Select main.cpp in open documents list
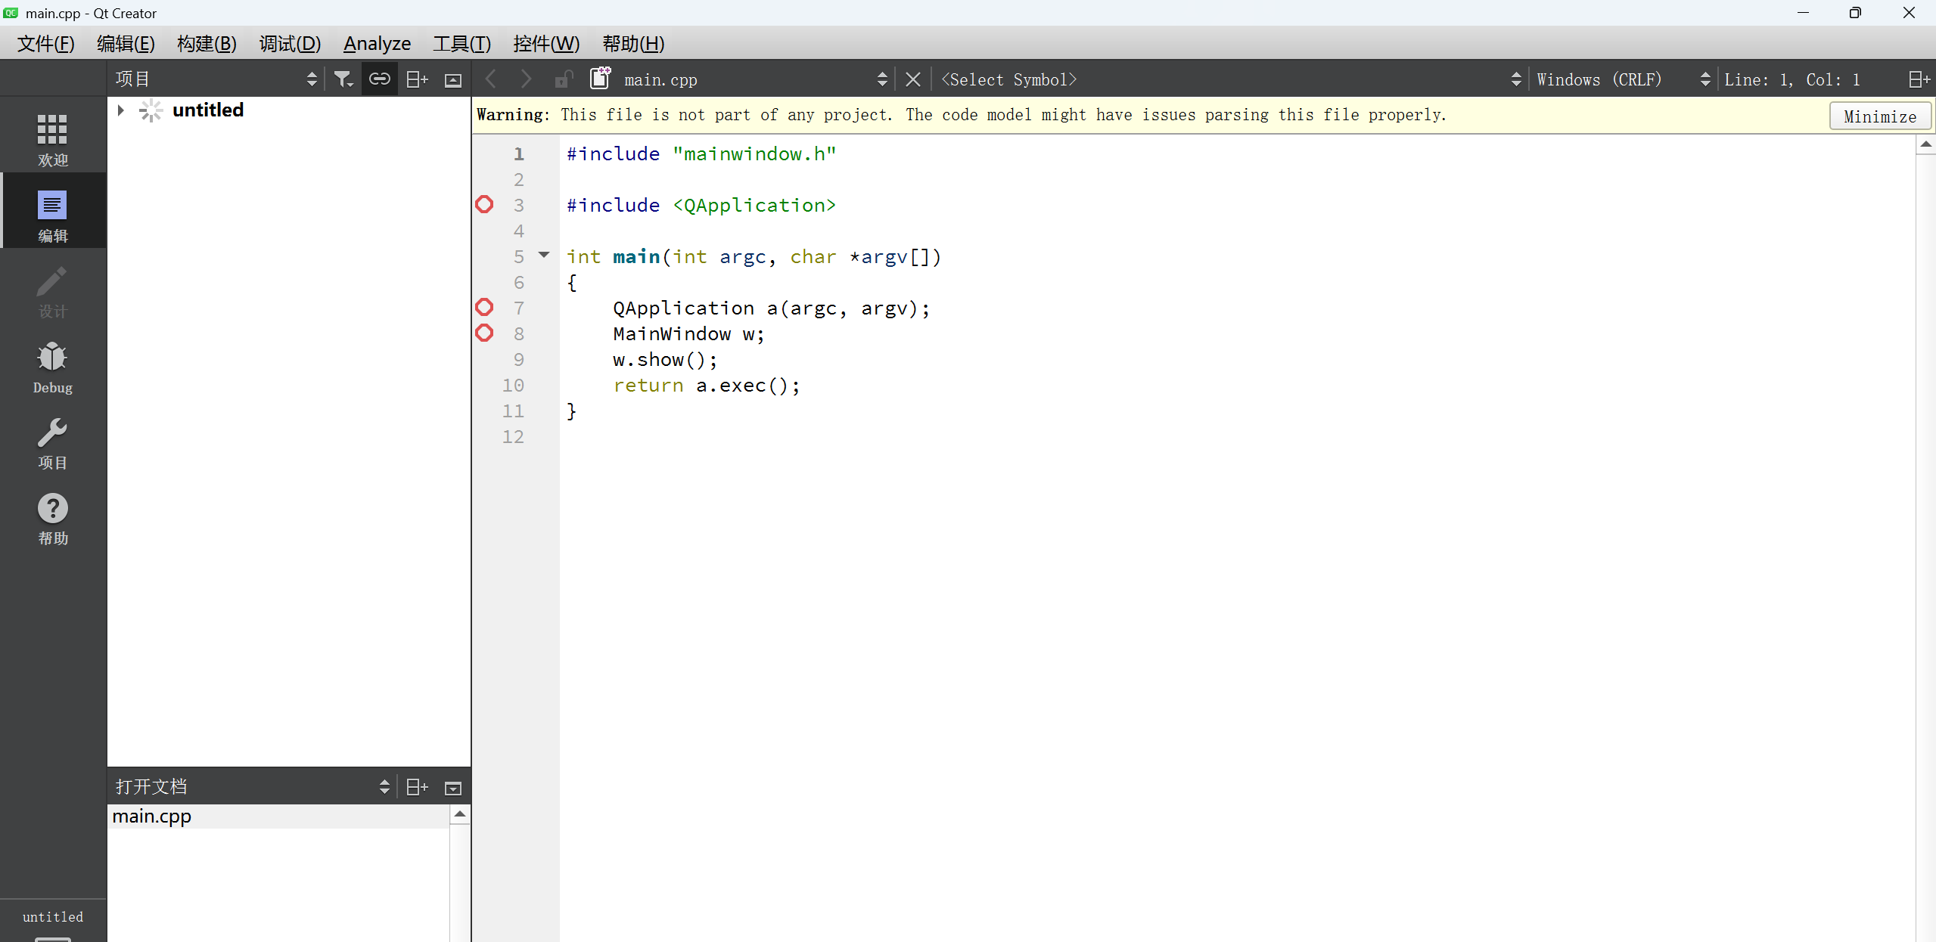This screenshot has width=1936, height=942. (x=152, y=817)
